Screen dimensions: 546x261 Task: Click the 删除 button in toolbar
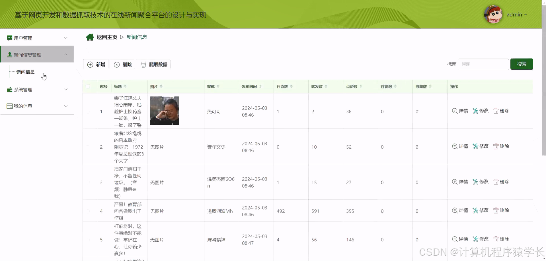pos(123,65)
